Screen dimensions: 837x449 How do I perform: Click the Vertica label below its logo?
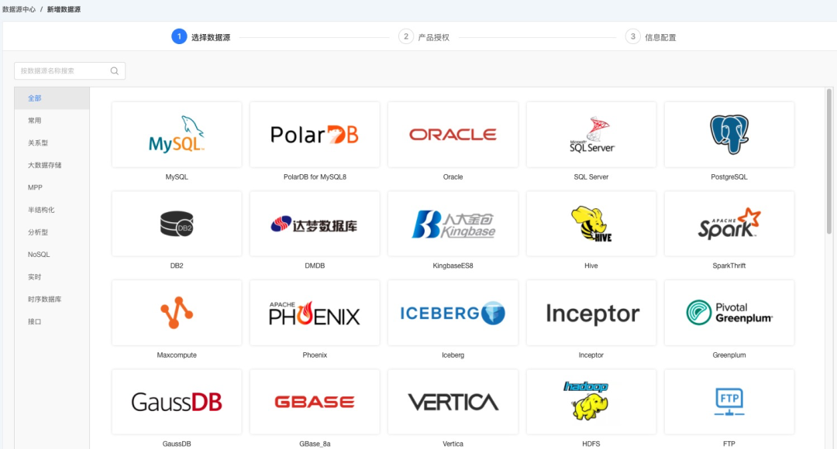(453, 444)
